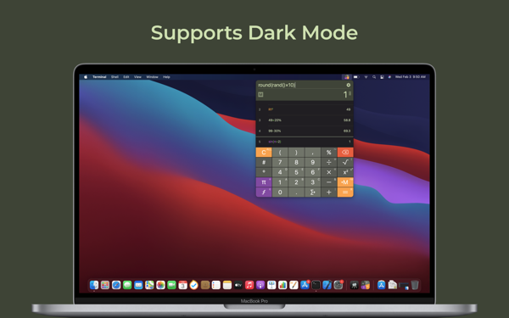The width and height of the screenshot is (509, 318).
Task: Clear the calculation with the C key
Action: (x=264, y=152)
